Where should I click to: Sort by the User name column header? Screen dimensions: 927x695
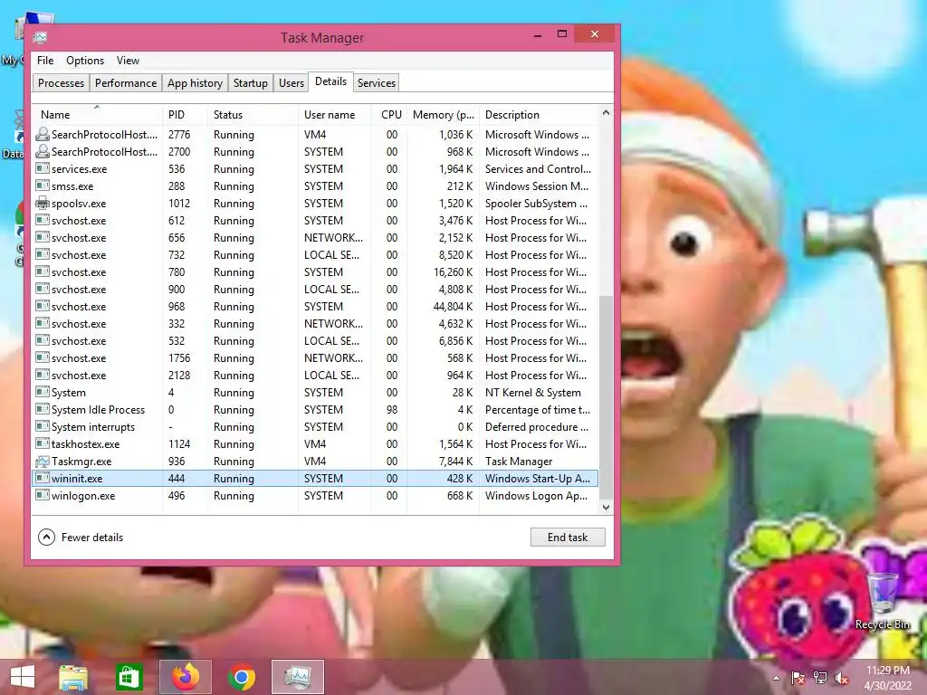point(335,115)
